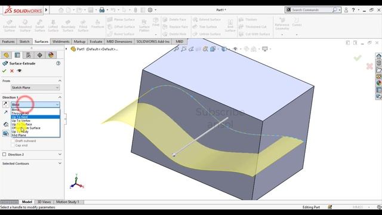
Task: Open Hide/Show Items icon in heads-up toolbar
Action: tap(235, 49)
